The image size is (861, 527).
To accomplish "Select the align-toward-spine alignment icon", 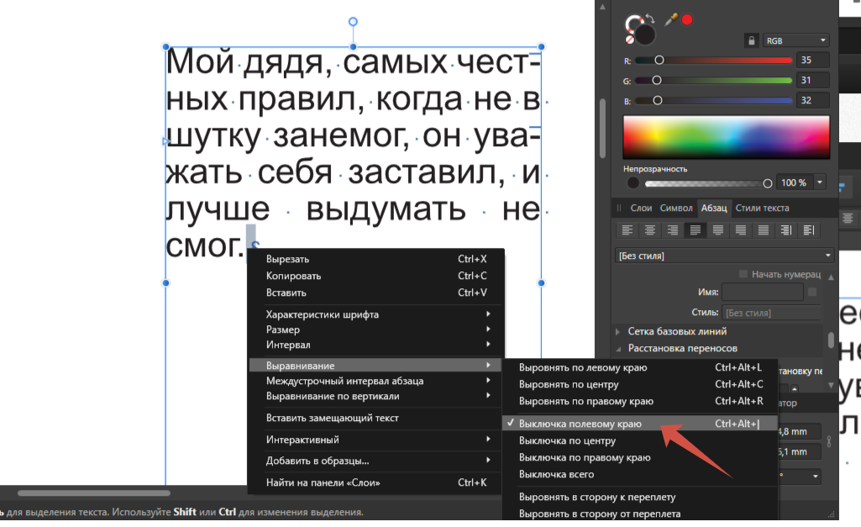I will coord(785,229).
